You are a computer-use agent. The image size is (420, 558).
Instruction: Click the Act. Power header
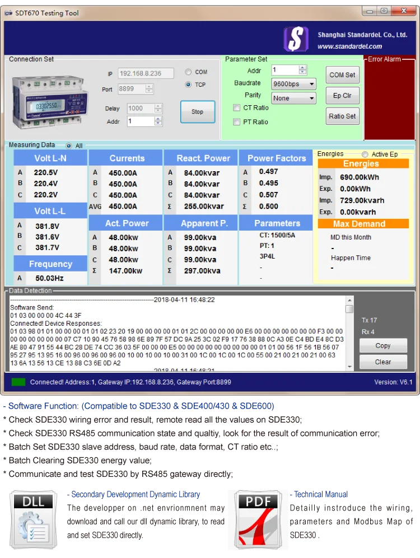127,223
